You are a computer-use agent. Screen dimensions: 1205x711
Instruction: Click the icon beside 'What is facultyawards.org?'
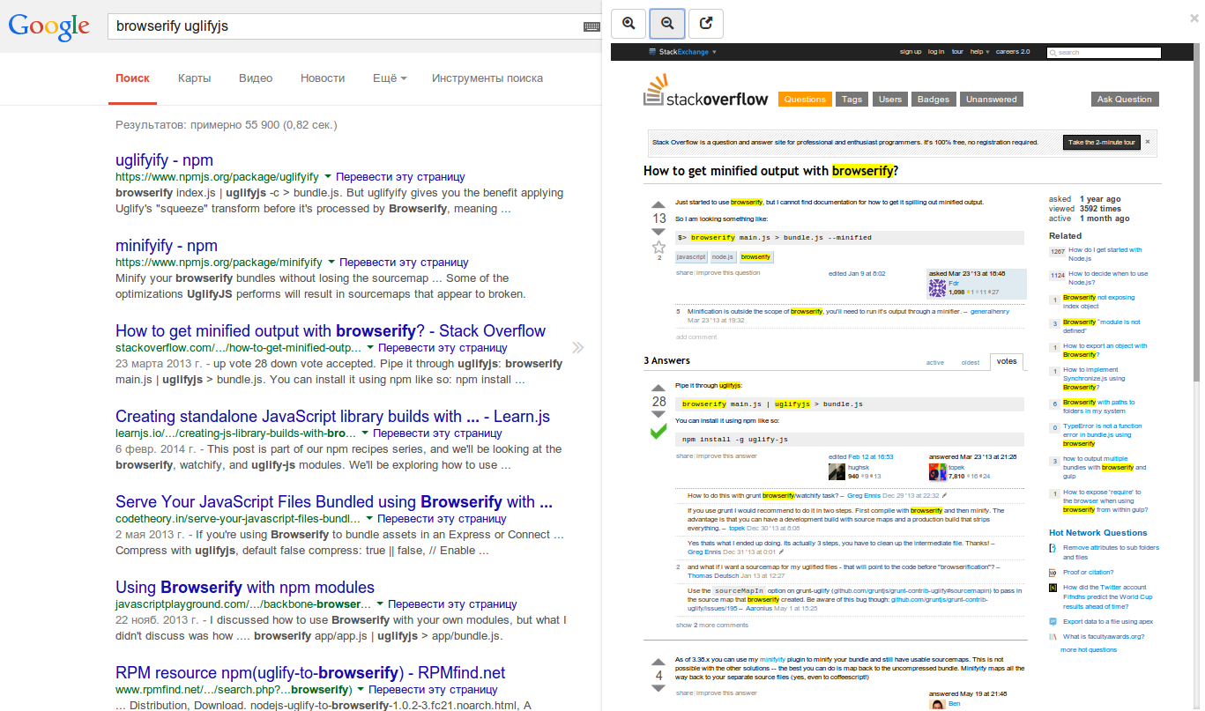(x=1053, y=636)
